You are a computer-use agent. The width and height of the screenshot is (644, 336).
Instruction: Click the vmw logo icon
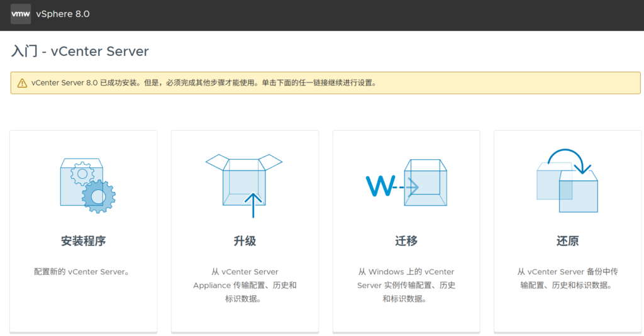pyautogui.click(x=21, y=14)
